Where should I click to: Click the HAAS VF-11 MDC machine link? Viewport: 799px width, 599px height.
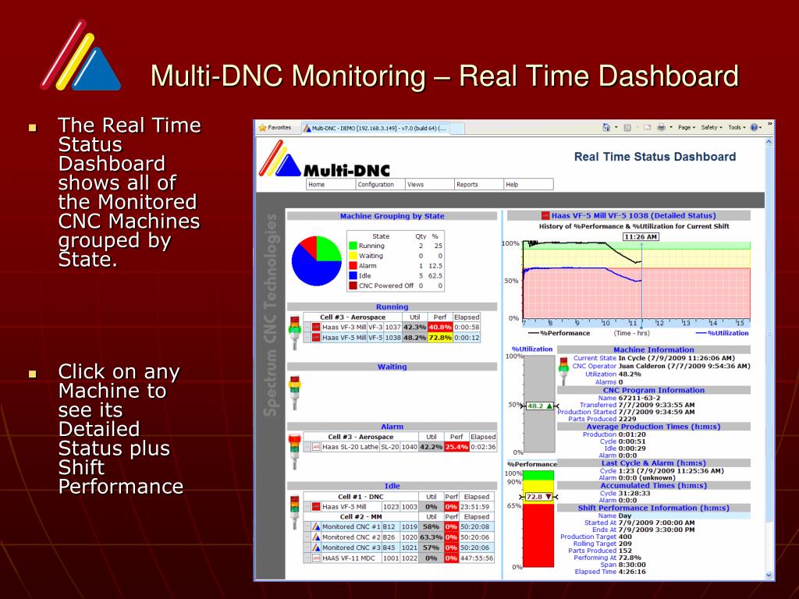click(349, 558)
